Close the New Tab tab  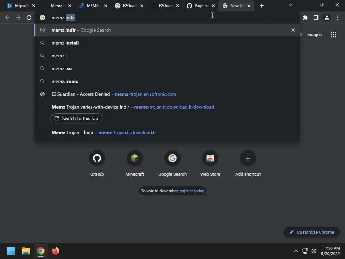click(249, 6)
